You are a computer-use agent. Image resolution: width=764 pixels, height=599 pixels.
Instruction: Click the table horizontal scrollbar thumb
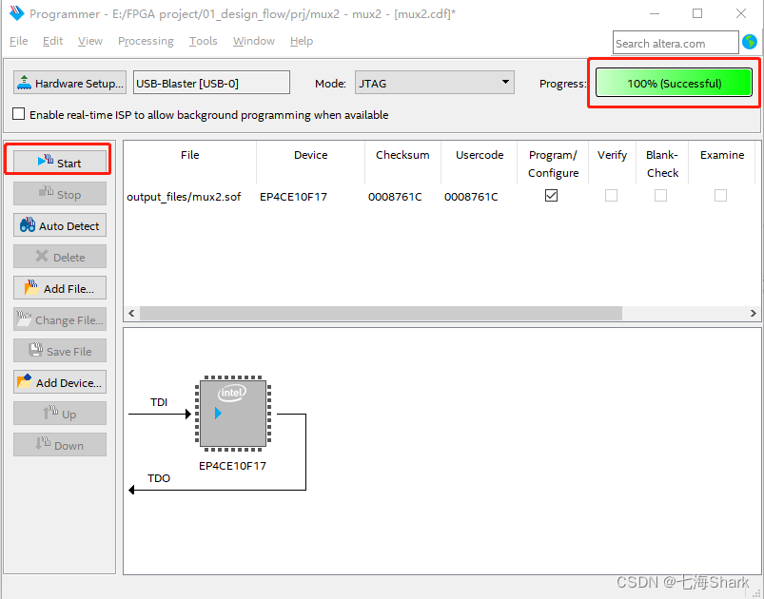pyautogui.click(x=381, y=313)
